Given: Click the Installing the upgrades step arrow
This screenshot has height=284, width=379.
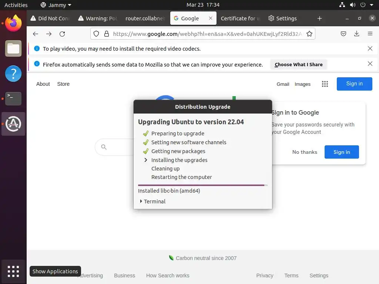Looking at the screenshot, I should click(x=146, y=160).
